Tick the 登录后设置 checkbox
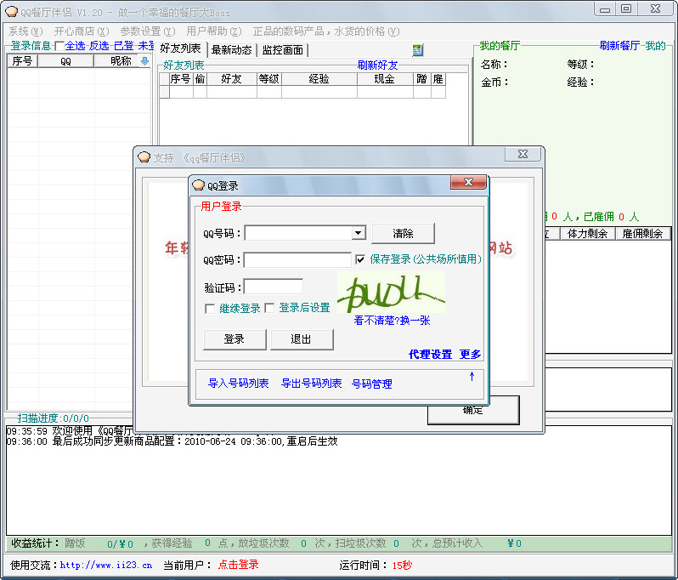This screenshot has height=580, width=678. [x=270, y=308]
